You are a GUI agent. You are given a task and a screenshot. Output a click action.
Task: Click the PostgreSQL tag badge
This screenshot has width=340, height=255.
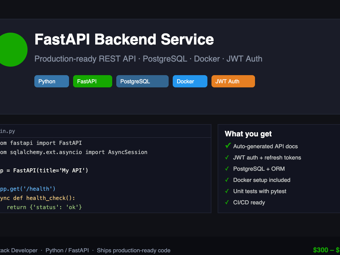coord(142,81)
